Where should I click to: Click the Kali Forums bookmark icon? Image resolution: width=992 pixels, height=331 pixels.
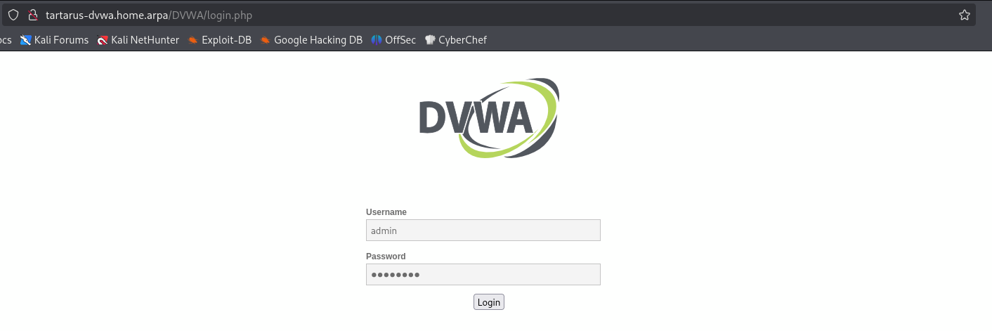26,40
